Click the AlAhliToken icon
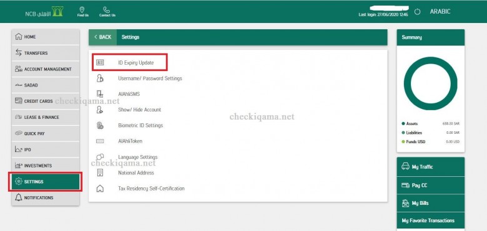Viewport: 487px width, 231px height. pyautogui.click(x=100, y=141)
